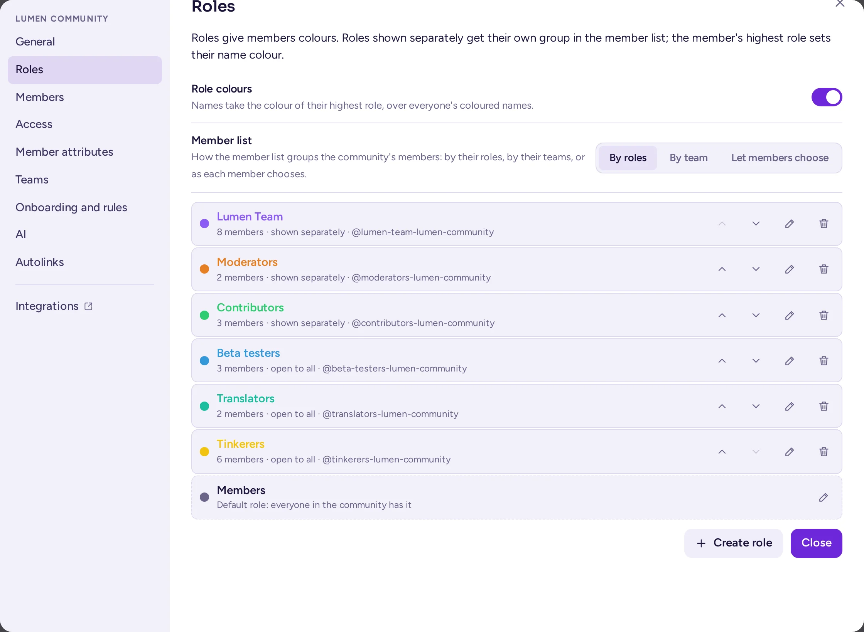Screen dimensions: 864x632
Task: Delete the Lumen Team role
Action: 823,224
